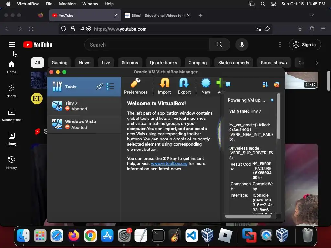This screenshot has width=331, height=248.
Task: Open macOS Control Center icon
Action: click(273, 4)
